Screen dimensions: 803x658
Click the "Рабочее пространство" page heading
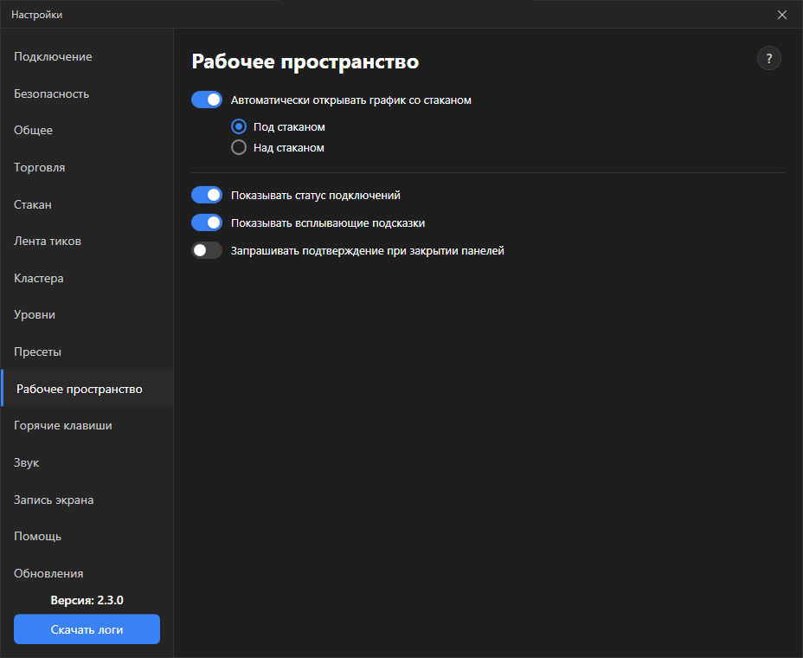tap(305, 61)
